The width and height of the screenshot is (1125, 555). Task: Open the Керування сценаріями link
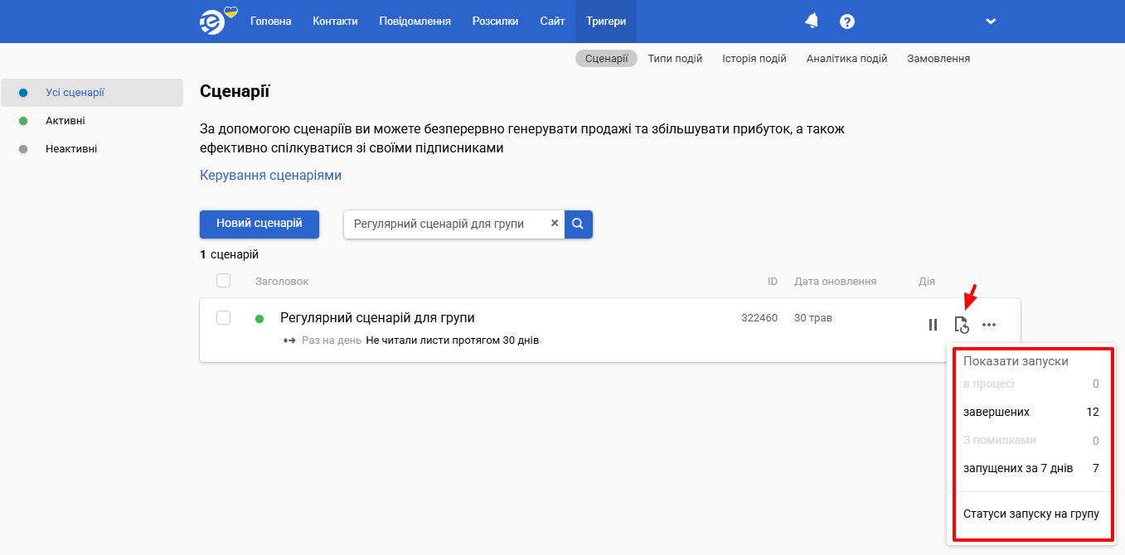pyautogui.click(x=270, y=176)
